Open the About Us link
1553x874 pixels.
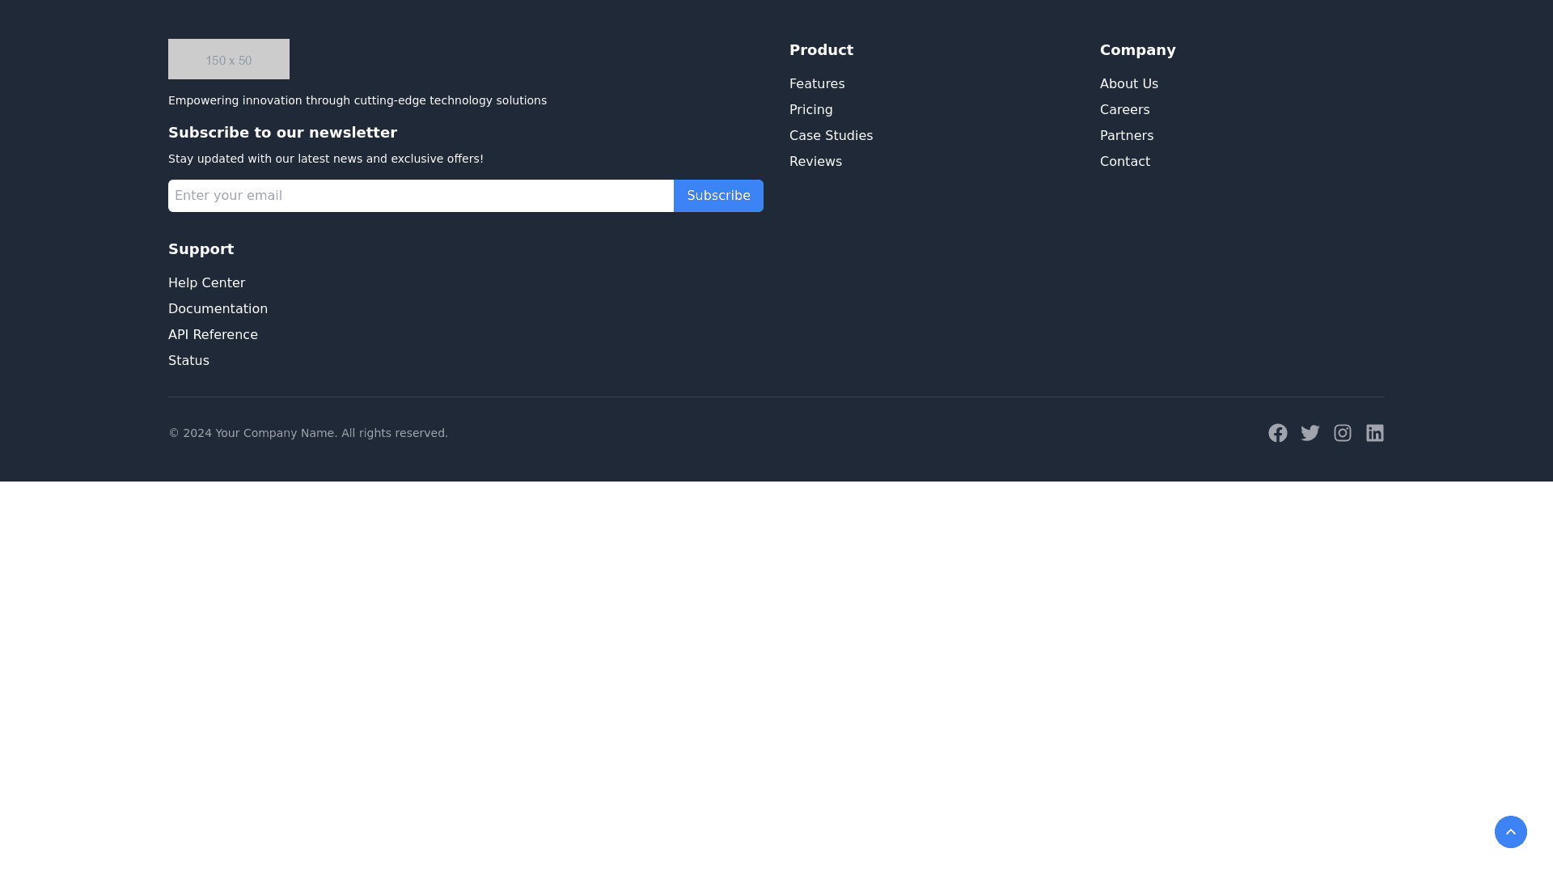coord(1128,84)
